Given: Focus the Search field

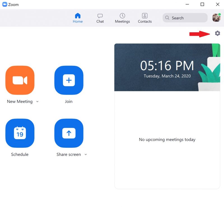Looking at the screenshot, I should pyautogui.click(x=185, y=18).
